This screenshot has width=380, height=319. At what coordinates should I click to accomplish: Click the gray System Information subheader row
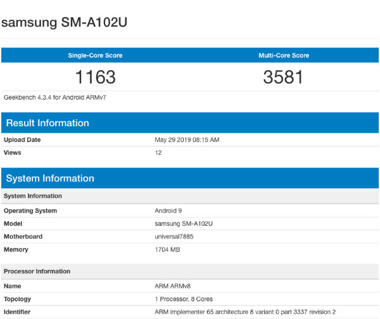click(x=190, y=196)
